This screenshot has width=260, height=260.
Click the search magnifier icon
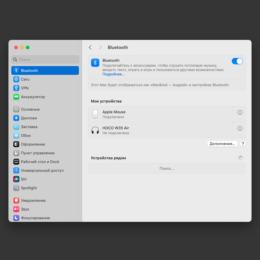coord(15,59)
